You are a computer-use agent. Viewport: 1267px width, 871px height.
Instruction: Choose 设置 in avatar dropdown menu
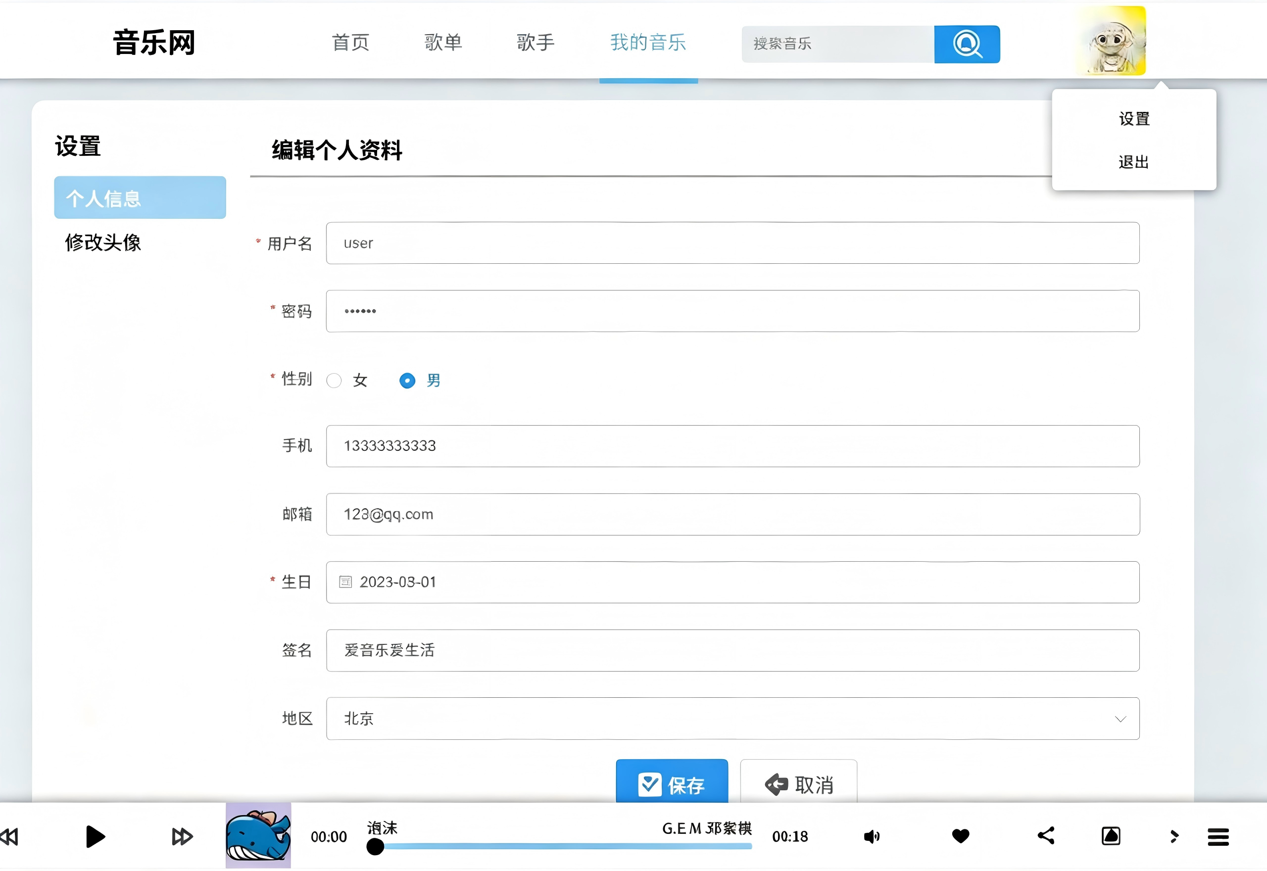coord(1134,119)
